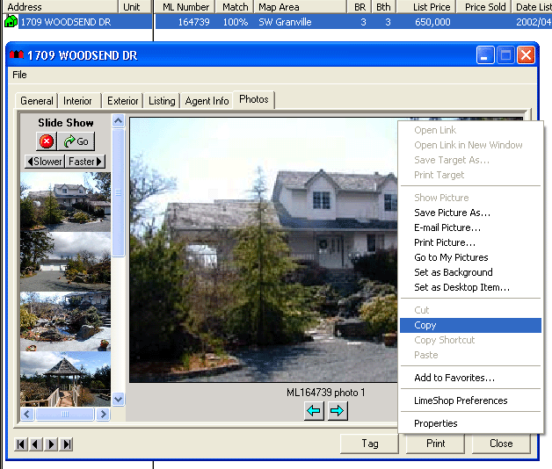Jump to last listing record
This screenshot has width=552, height=469.
click(66, 444)
